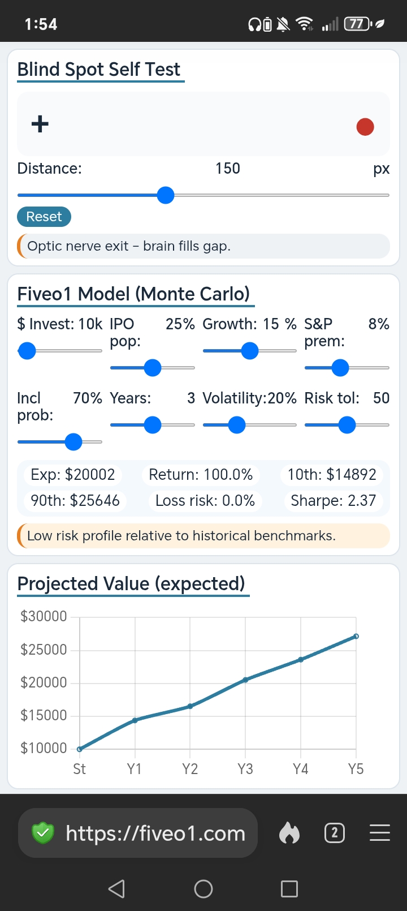Viewport: 407px width, 911px height.
Task: Click the Distance slider handle
Action: coord(166,195)
